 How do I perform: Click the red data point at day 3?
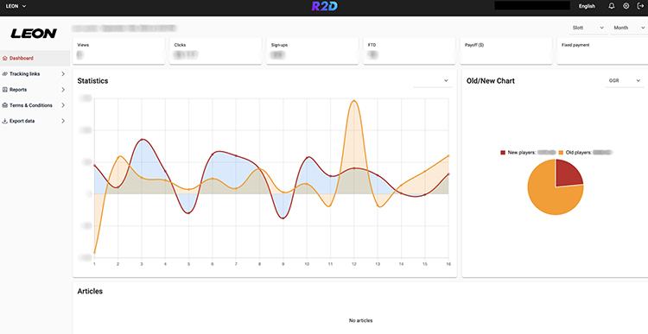(x=142, y=140)
